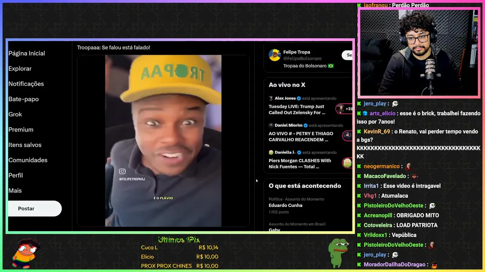485x272 pixels.
Task: Click the emote in MoradorDaIlhaDoDragao's message
Action: pos(435,264)
